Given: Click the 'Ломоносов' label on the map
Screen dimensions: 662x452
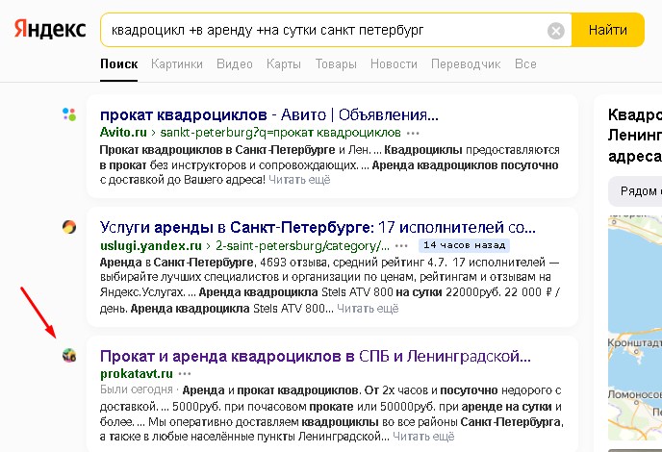Looking at the screenshot, I should click(x=635, y=394).
